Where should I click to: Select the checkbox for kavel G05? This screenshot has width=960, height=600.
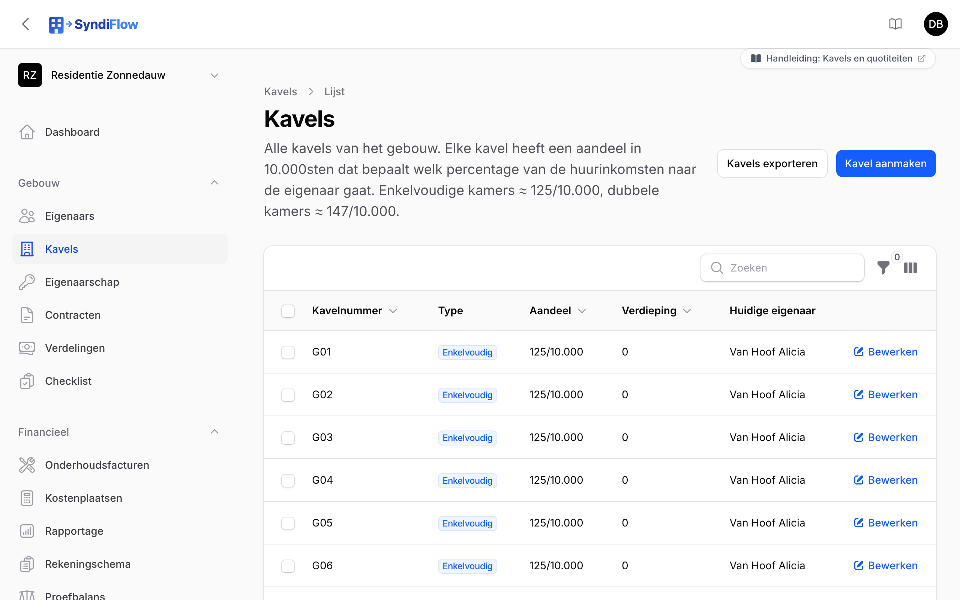click(x=288, y=523)
